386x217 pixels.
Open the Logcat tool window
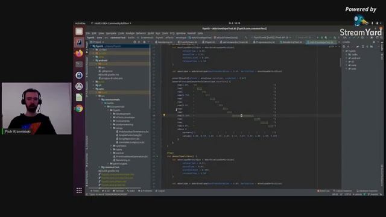tap(160, 190)
